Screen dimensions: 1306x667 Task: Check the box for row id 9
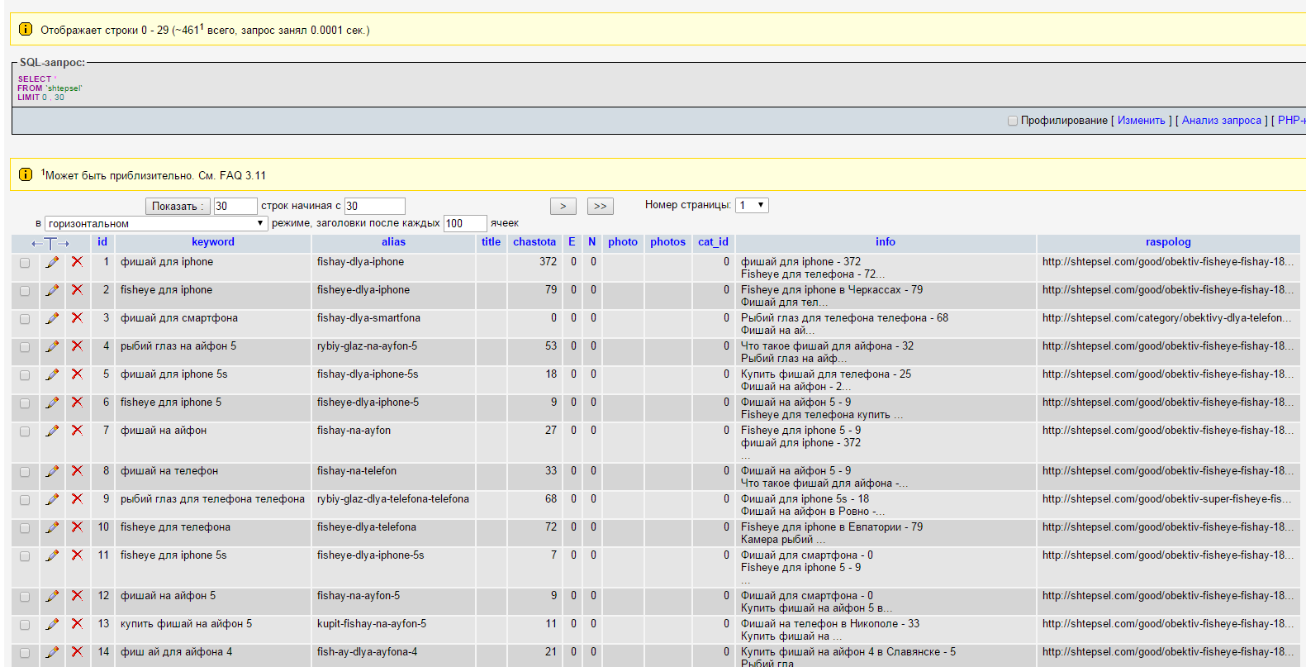point(25,500)
